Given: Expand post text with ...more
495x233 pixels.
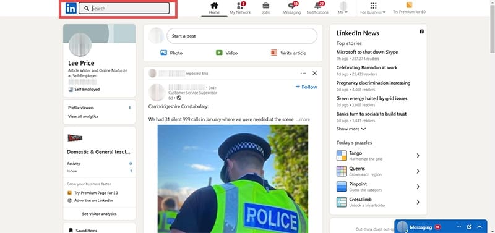Looking at the screenshot, I should tap(303, 119).
